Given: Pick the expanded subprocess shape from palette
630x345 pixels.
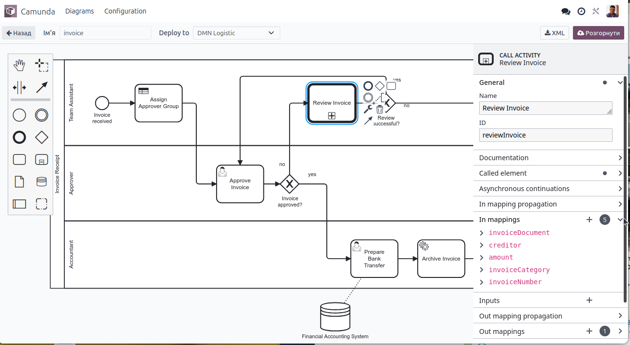Looking at the screenshot, I should pos(42,159).
